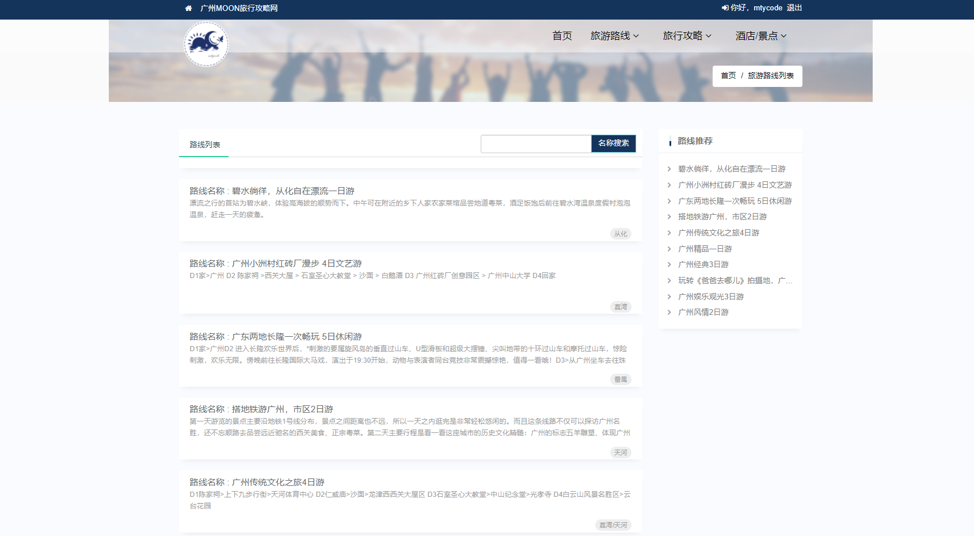The image size is (974, 536).
Task: Click the moon logo of the site
Action: click(206, 44)
